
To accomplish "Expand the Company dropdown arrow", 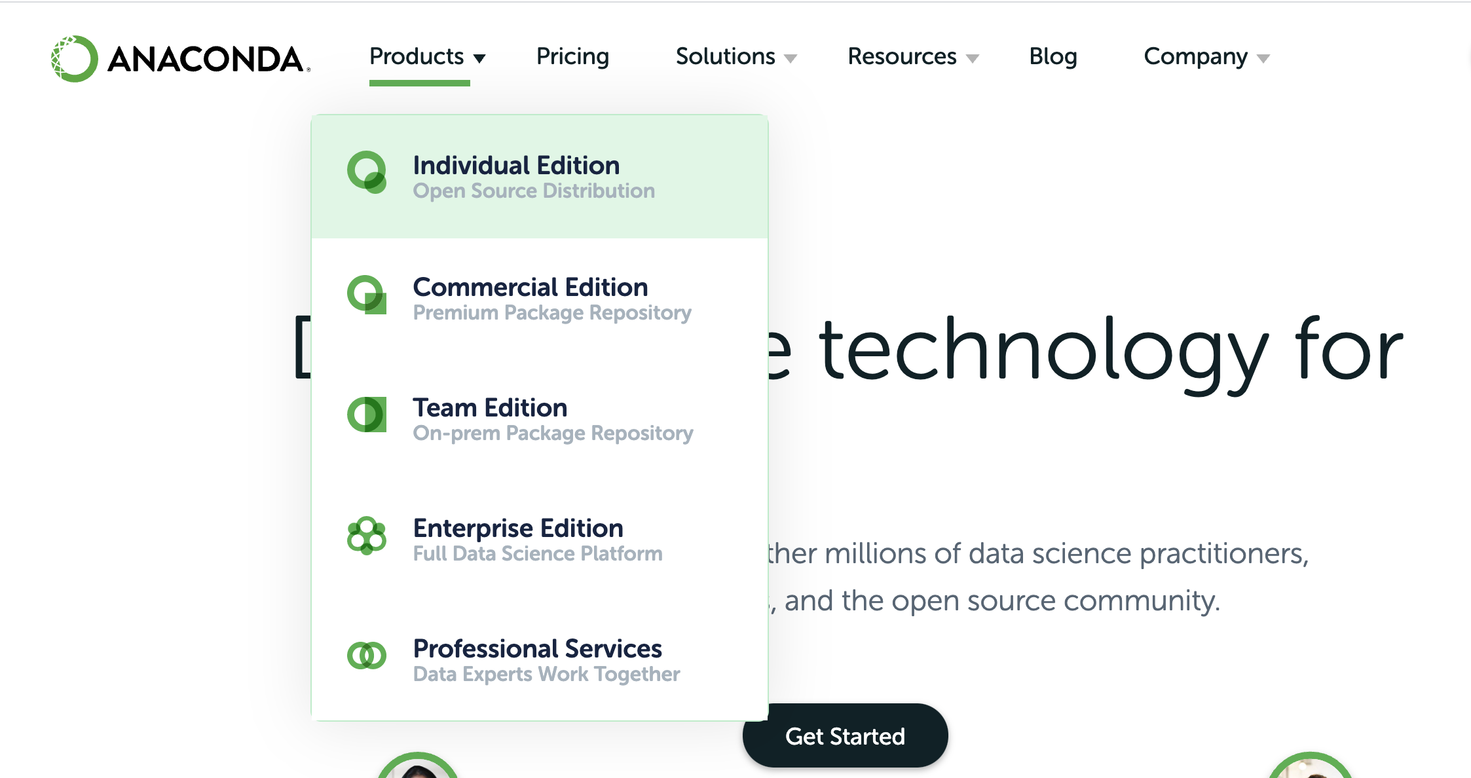I will click(1263, 59).
